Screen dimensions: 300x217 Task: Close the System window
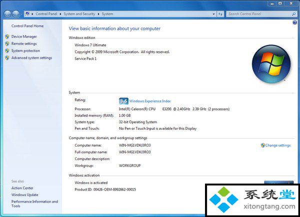coord(291,3)
